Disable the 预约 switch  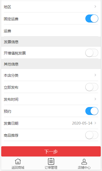pos(92,111)
